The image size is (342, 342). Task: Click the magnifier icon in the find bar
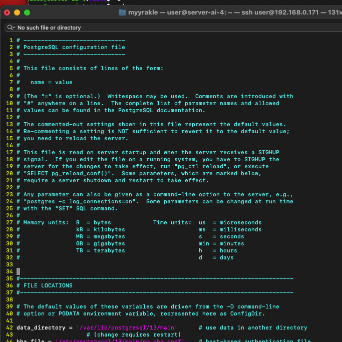(x=10, y=28)
